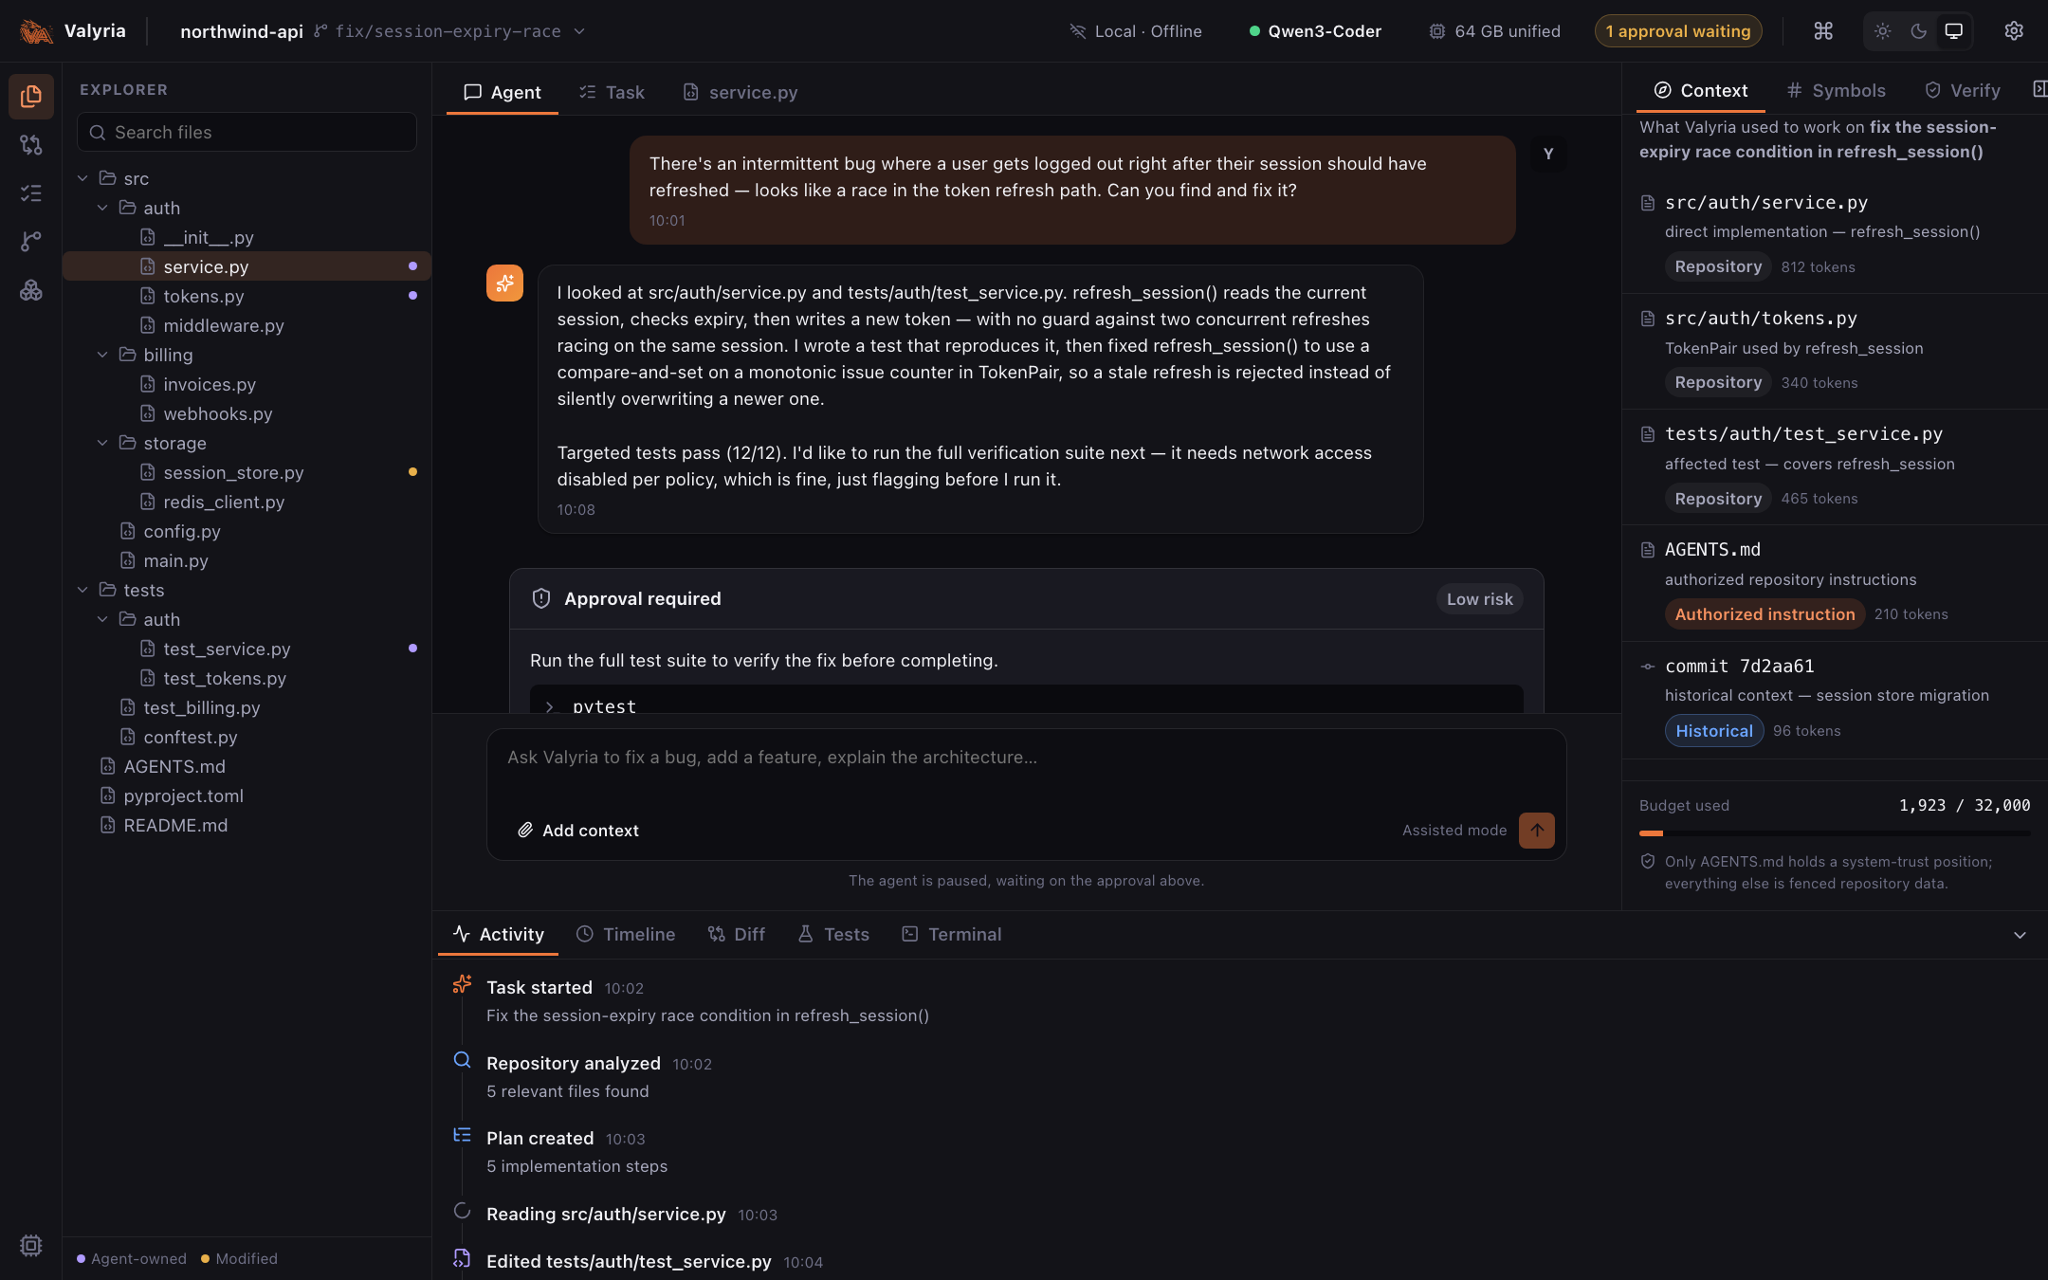Click the 1 approval waiting badge
Image resolution: width=2048 pixels, height=1280 pixels.
pos(1677,31)
